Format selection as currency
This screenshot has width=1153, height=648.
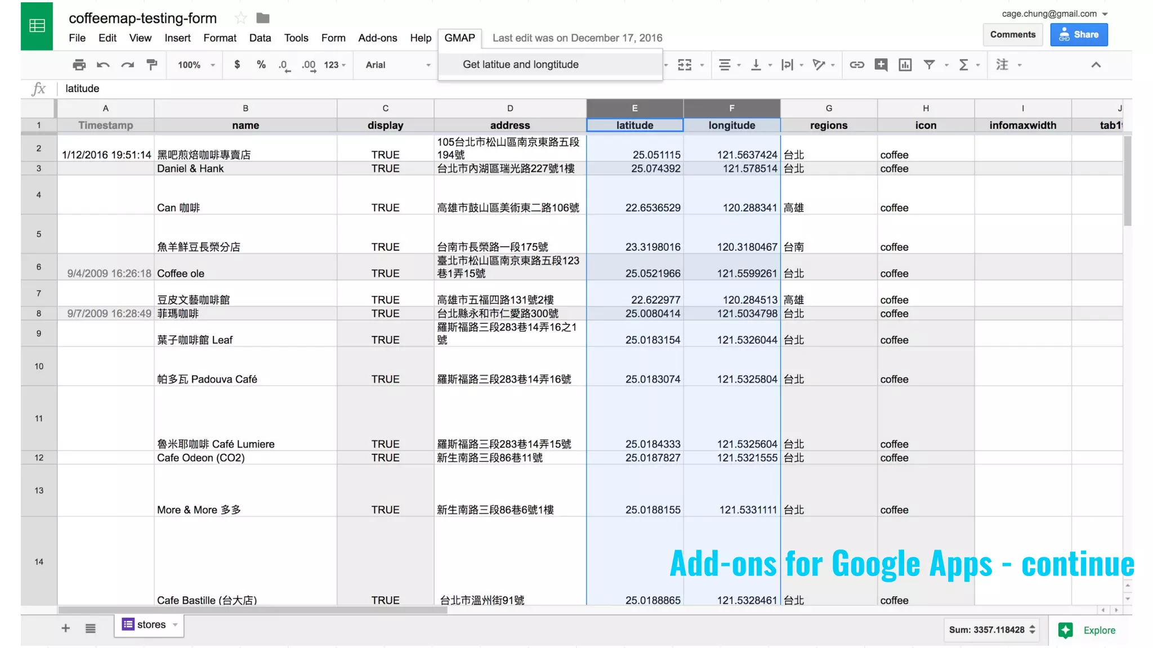tap(237, 65)
